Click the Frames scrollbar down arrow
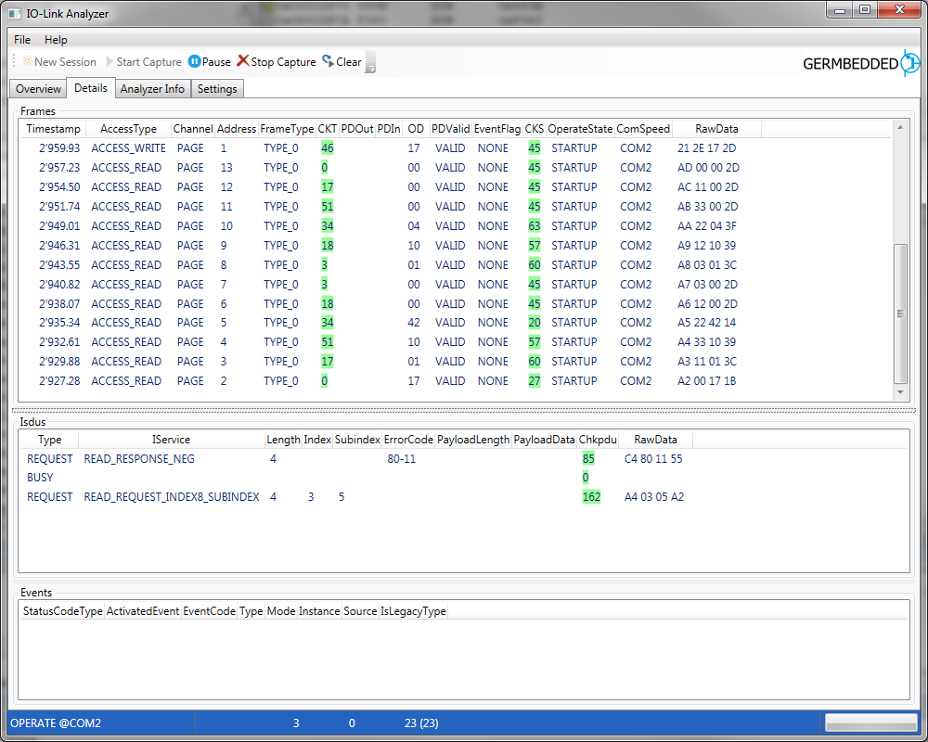The height and width of the screenshot is (742, 928). pyautogui.click(x=899, y=392)
